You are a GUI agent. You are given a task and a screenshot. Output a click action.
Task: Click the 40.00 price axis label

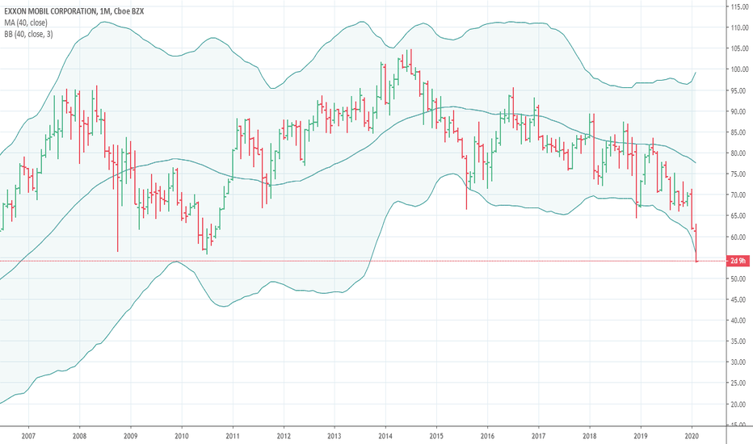739,320
